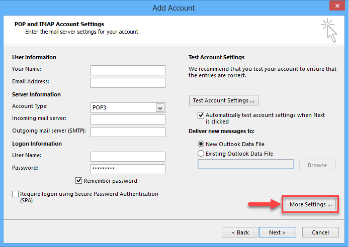This screenshot has height=247, width=349.
Task: Click Next to continue
Action: pyautogui.click(x=278, y=232)
